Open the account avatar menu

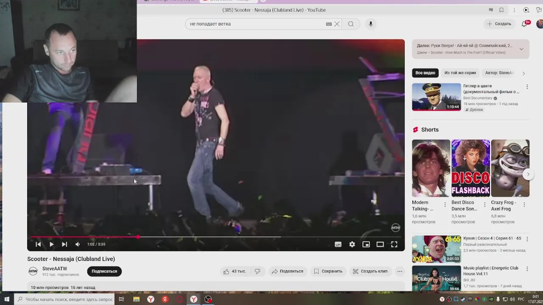point(540,24)
